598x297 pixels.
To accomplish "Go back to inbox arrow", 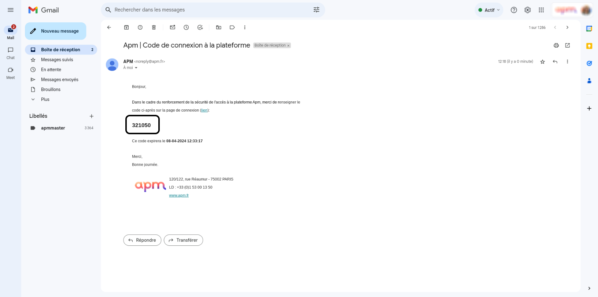I will [109, 27].
